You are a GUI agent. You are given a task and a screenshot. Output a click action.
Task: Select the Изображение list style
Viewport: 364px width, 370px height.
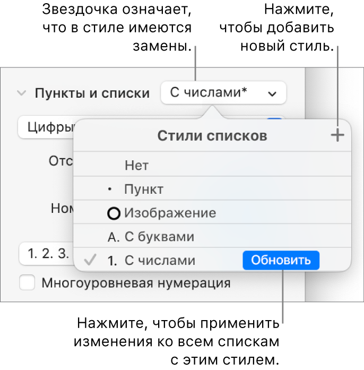coord(212,213)
